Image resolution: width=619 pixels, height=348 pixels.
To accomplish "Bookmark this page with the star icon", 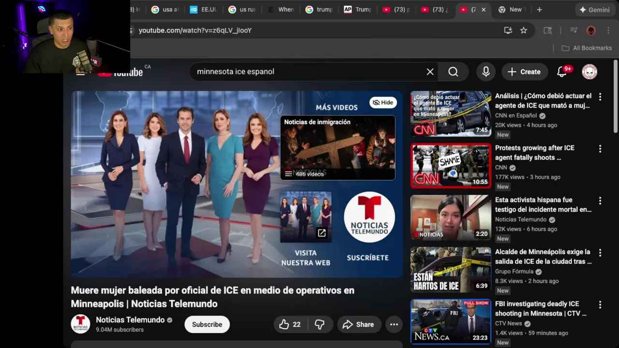I will 524,30.
